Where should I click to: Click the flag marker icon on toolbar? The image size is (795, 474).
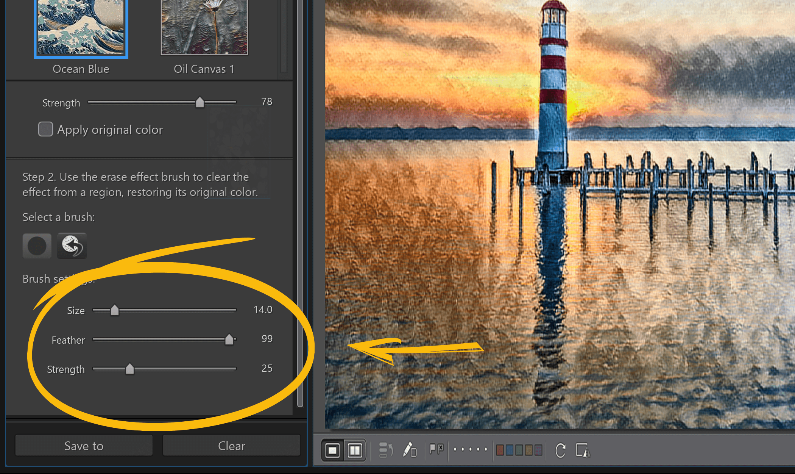pyautogui.click(x=432, y=448)
